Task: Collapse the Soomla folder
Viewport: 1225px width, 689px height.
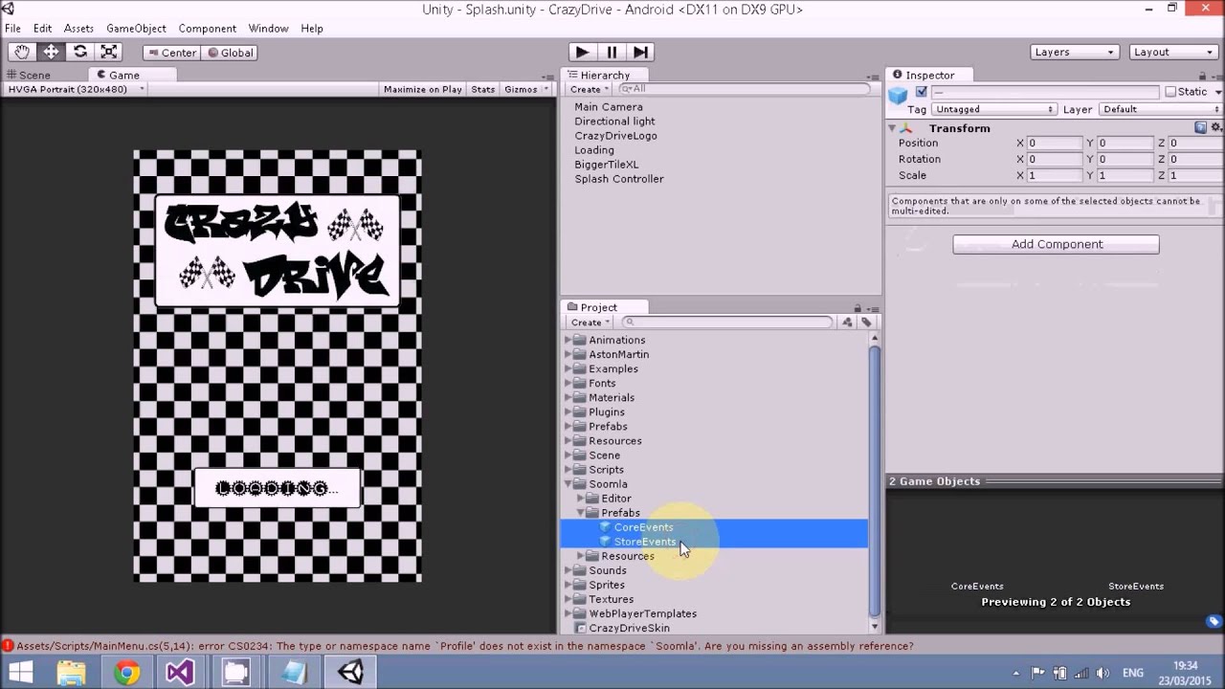Action: coord(568,484)
